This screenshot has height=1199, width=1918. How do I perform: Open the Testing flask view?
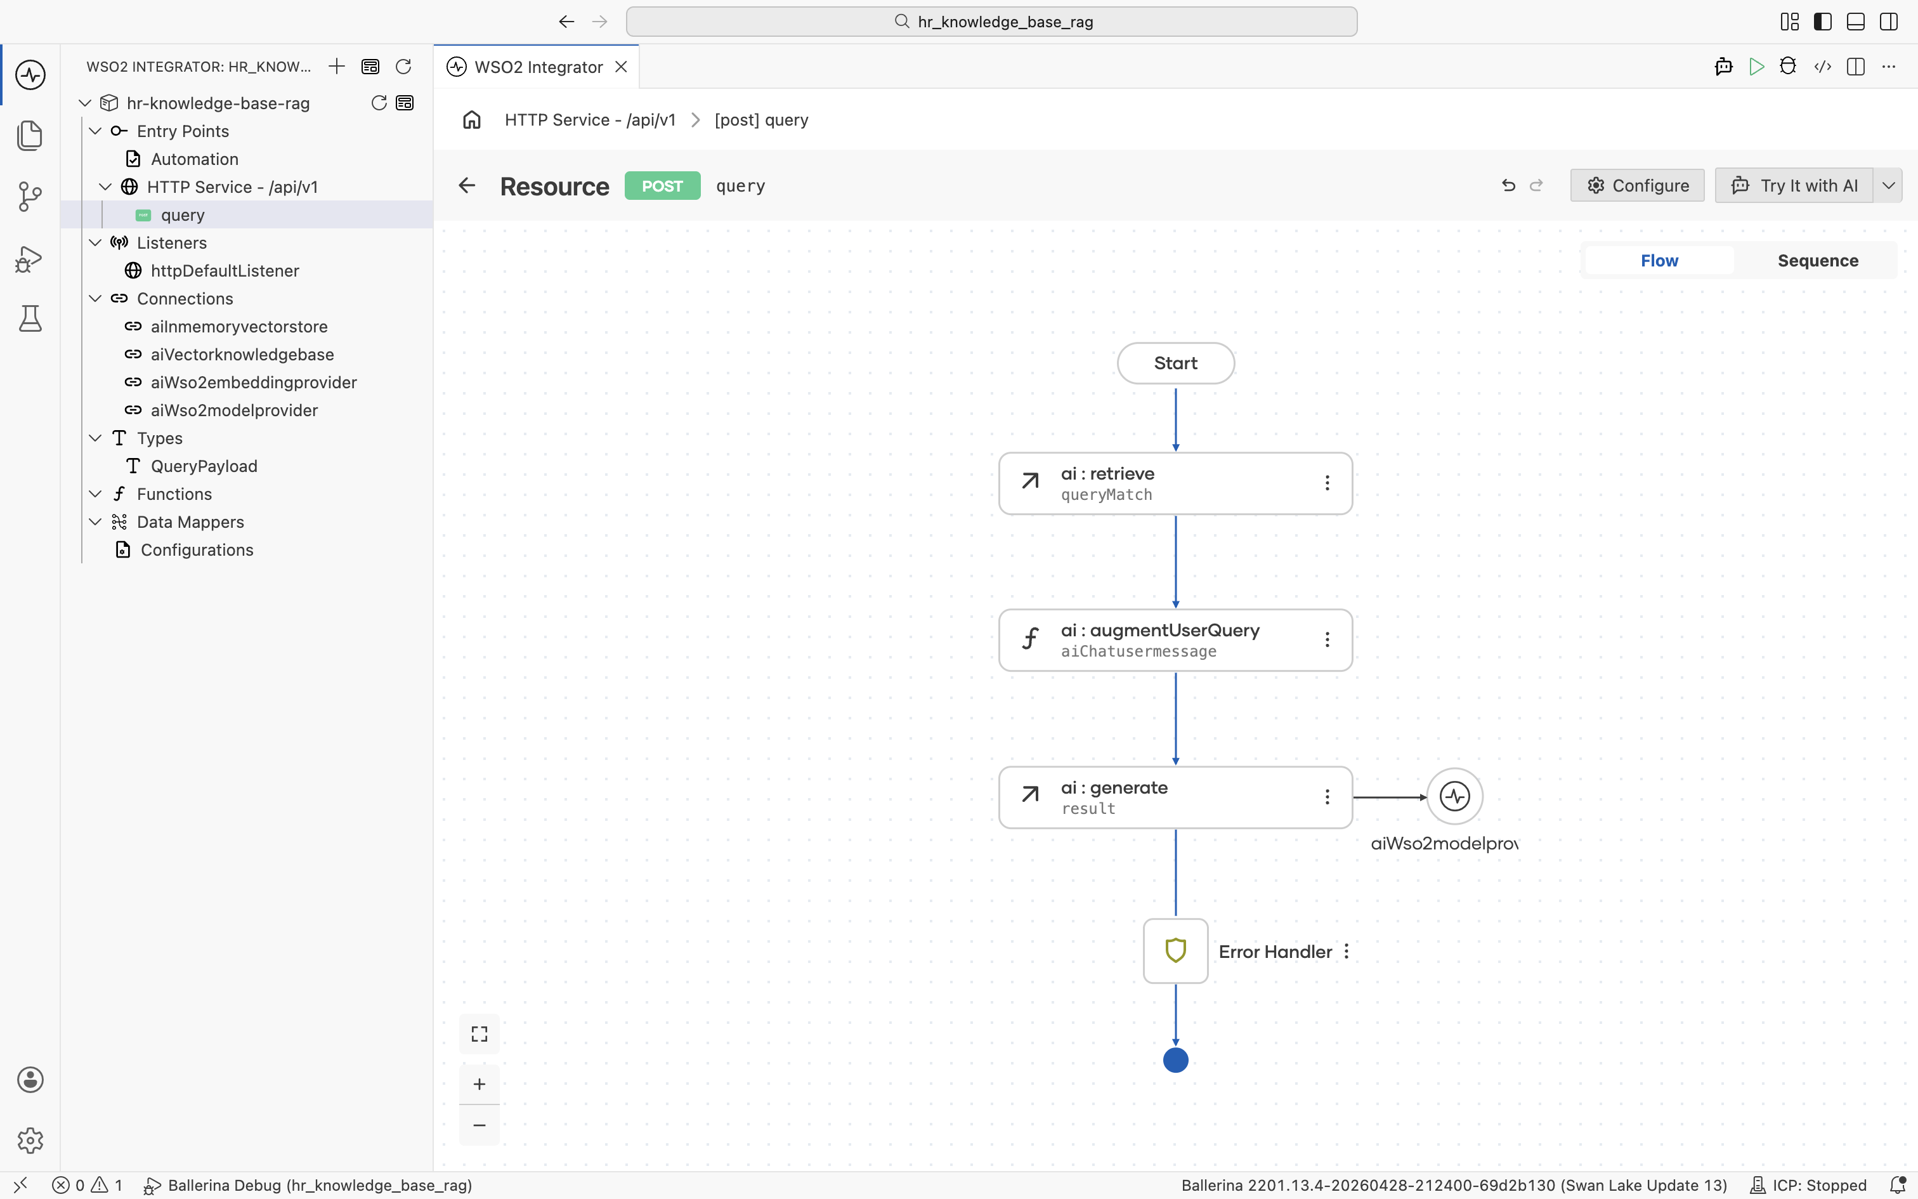pos(30,318)
